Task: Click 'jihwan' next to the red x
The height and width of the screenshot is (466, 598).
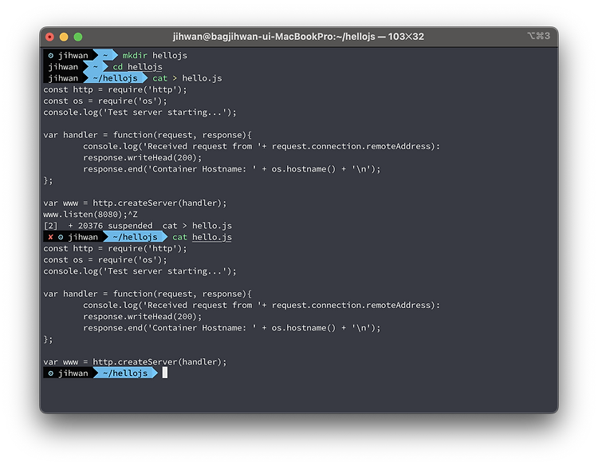Action: click(x=83, y=238)
